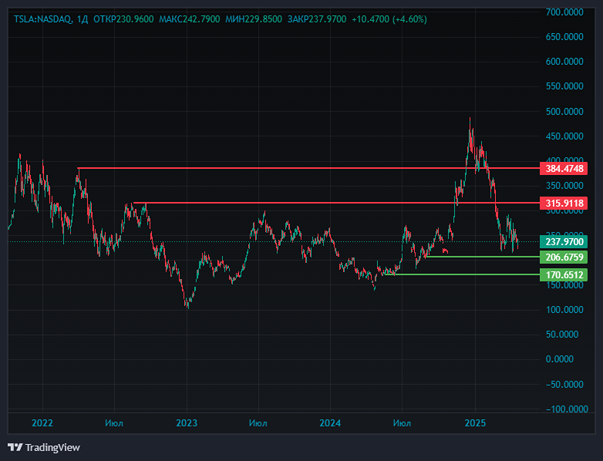This screenshot has height=461, width=603.
Task: Click the 700.0000 price axis label
Action: coord(564,12)
